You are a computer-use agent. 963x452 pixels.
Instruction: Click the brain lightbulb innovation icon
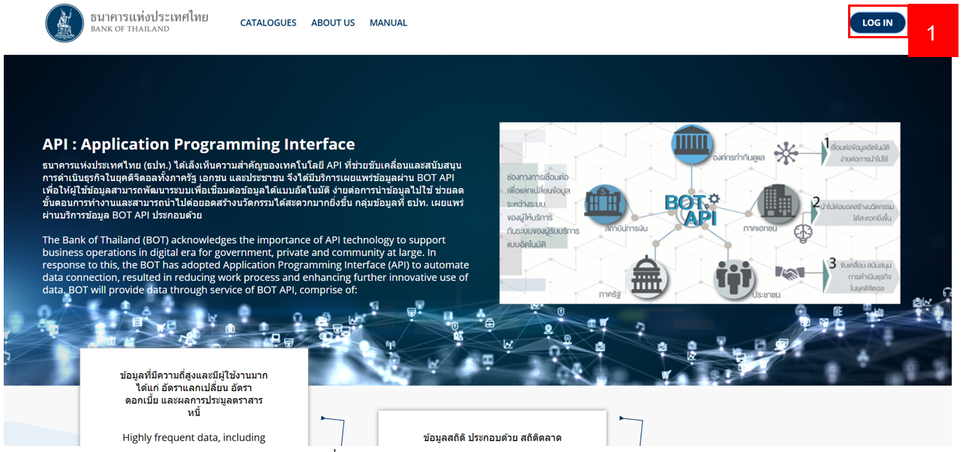point(804,231)
